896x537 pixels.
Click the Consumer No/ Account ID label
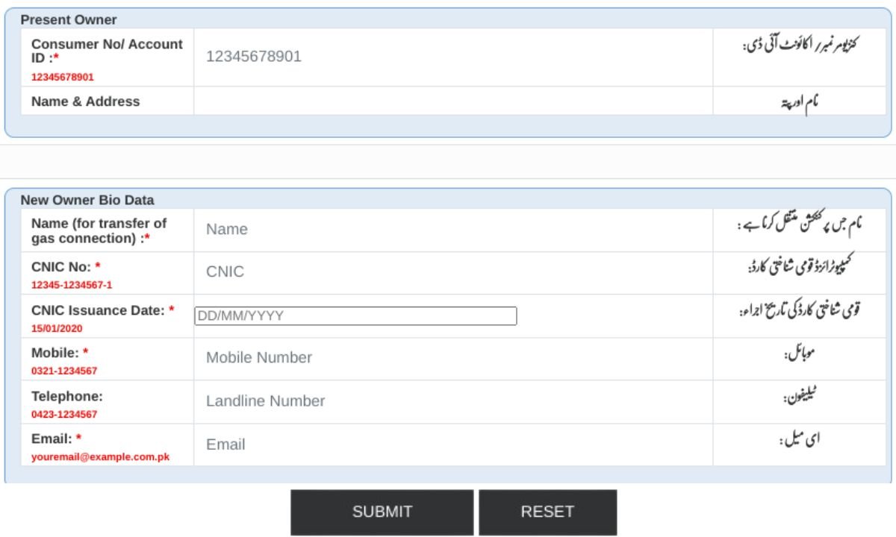(x=107, y=51)
